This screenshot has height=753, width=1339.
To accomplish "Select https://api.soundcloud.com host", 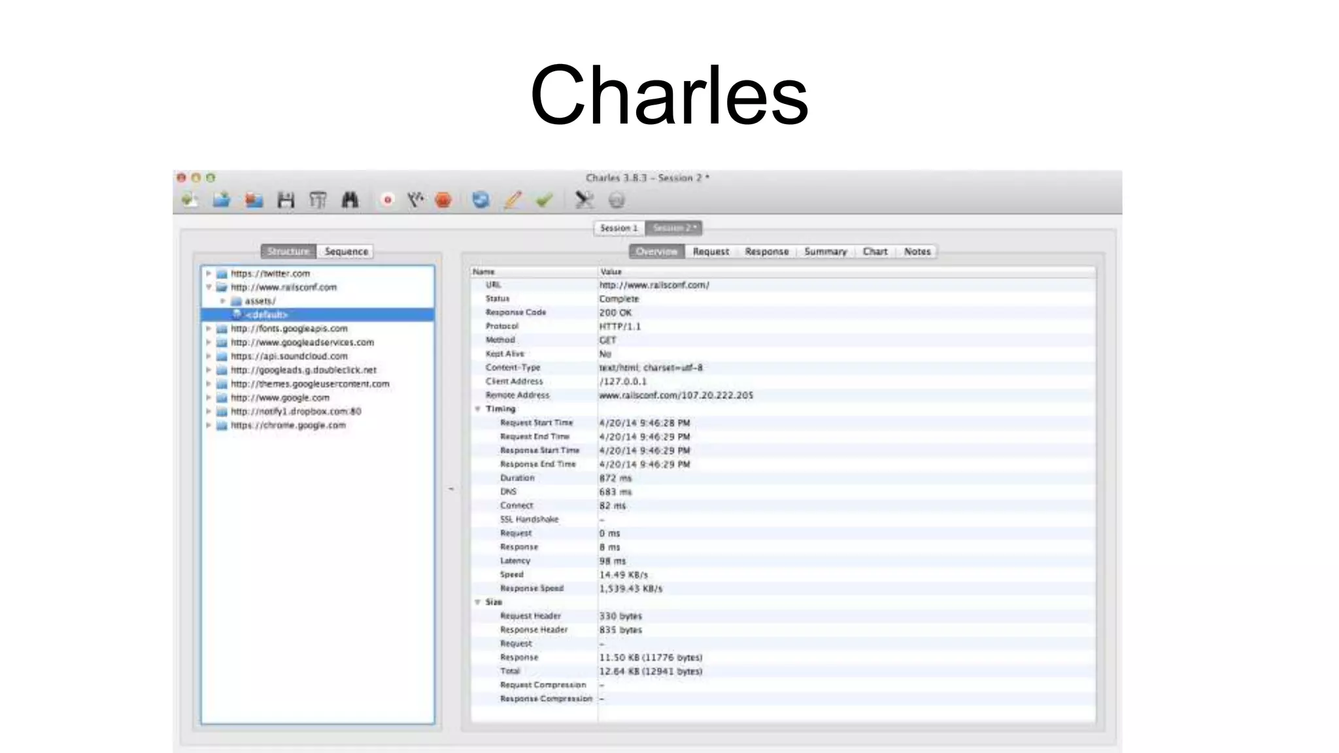I will tap(289, 356).
